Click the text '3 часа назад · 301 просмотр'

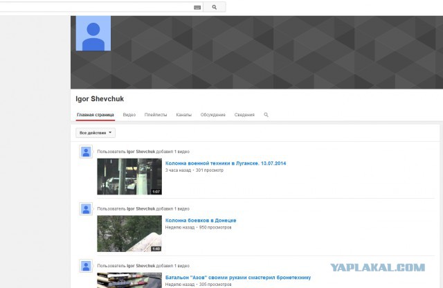tap(195, 170)
